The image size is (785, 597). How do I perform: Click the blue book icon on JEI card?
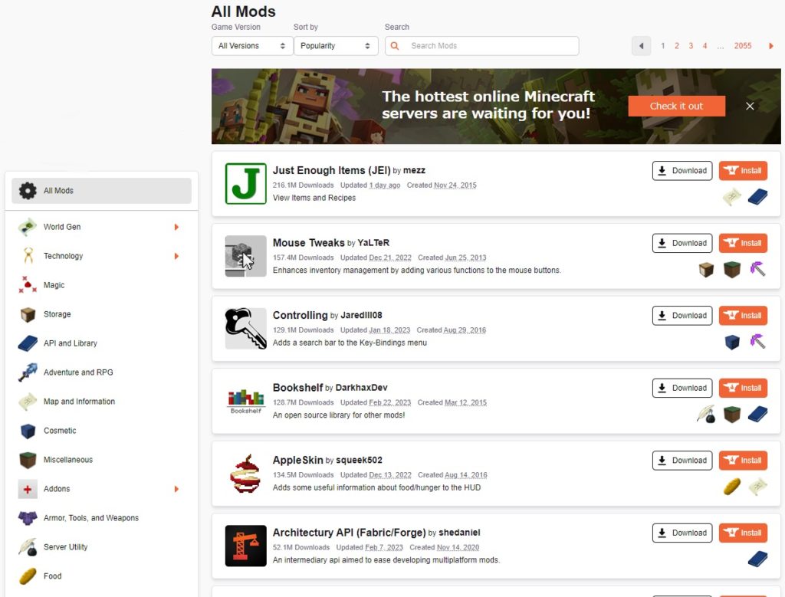757,197
